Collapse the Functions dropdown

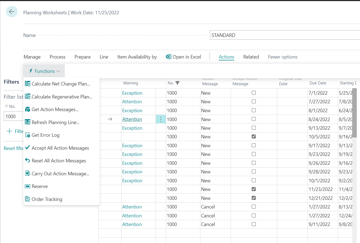(x=44, y=71)
